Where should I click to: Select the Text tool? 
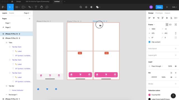point(36,7)
